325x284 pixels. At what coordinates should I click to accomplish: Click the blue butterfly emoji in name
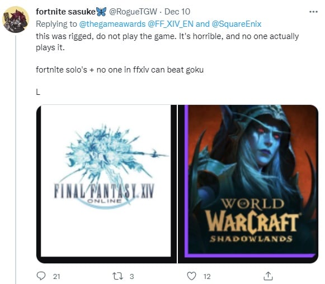click(102, 12)
